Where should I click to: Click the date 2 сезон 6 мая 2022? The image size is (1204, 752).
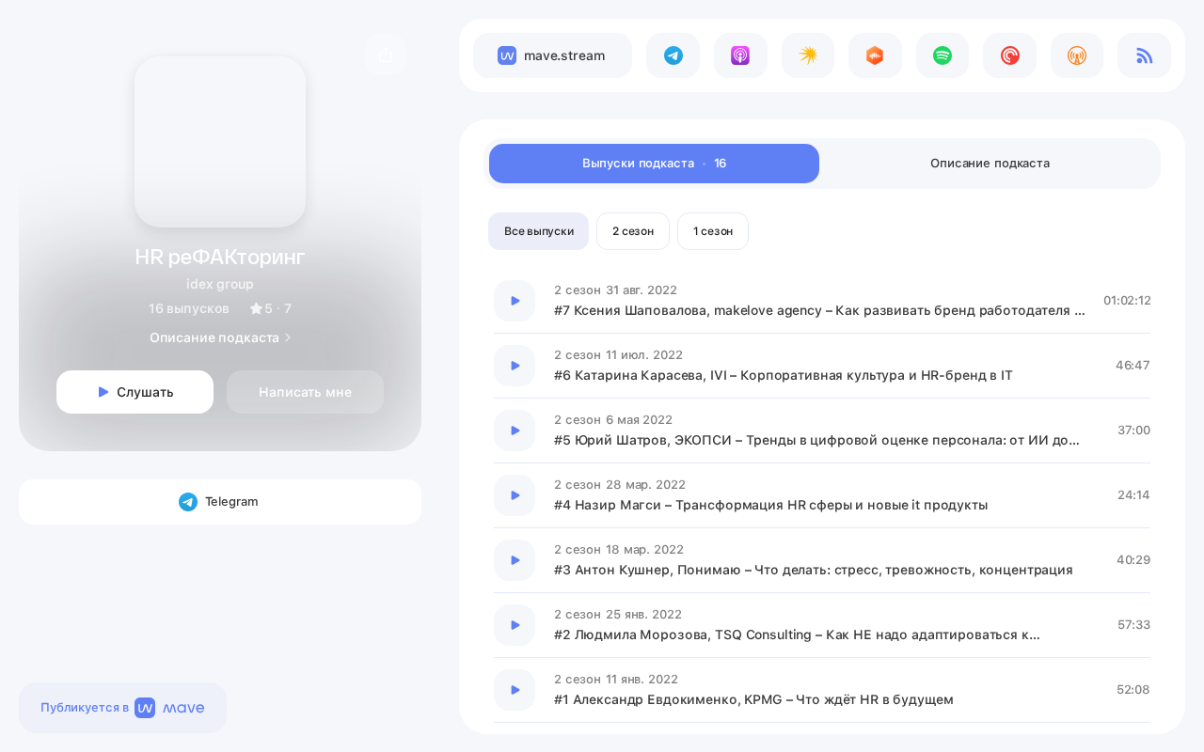click(613, 420)
